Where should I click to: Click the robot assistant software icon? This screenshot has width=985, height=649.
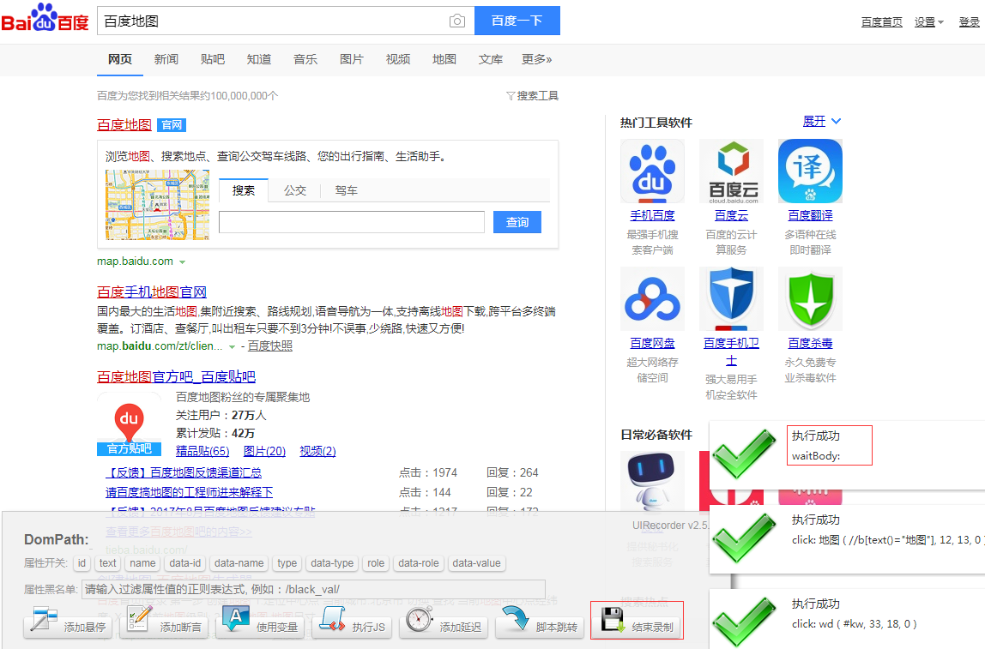click(x=652, y=480)
